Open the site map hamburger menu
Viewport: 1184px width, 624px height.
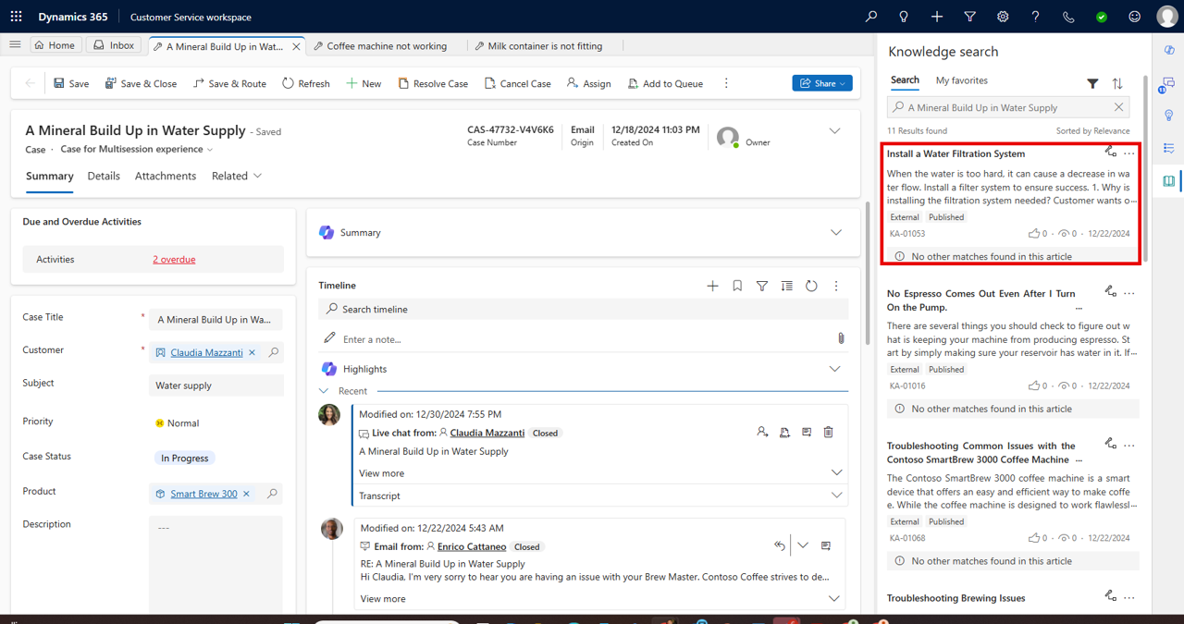click(15, 44)
